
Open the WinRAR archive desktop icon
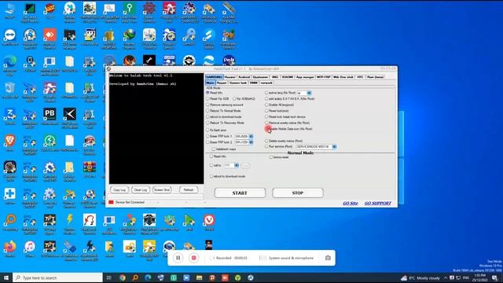(90, 170)
